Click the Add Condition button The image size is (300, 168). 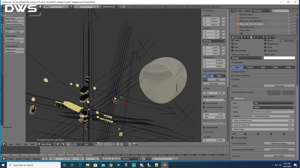[x=279, y=156]
